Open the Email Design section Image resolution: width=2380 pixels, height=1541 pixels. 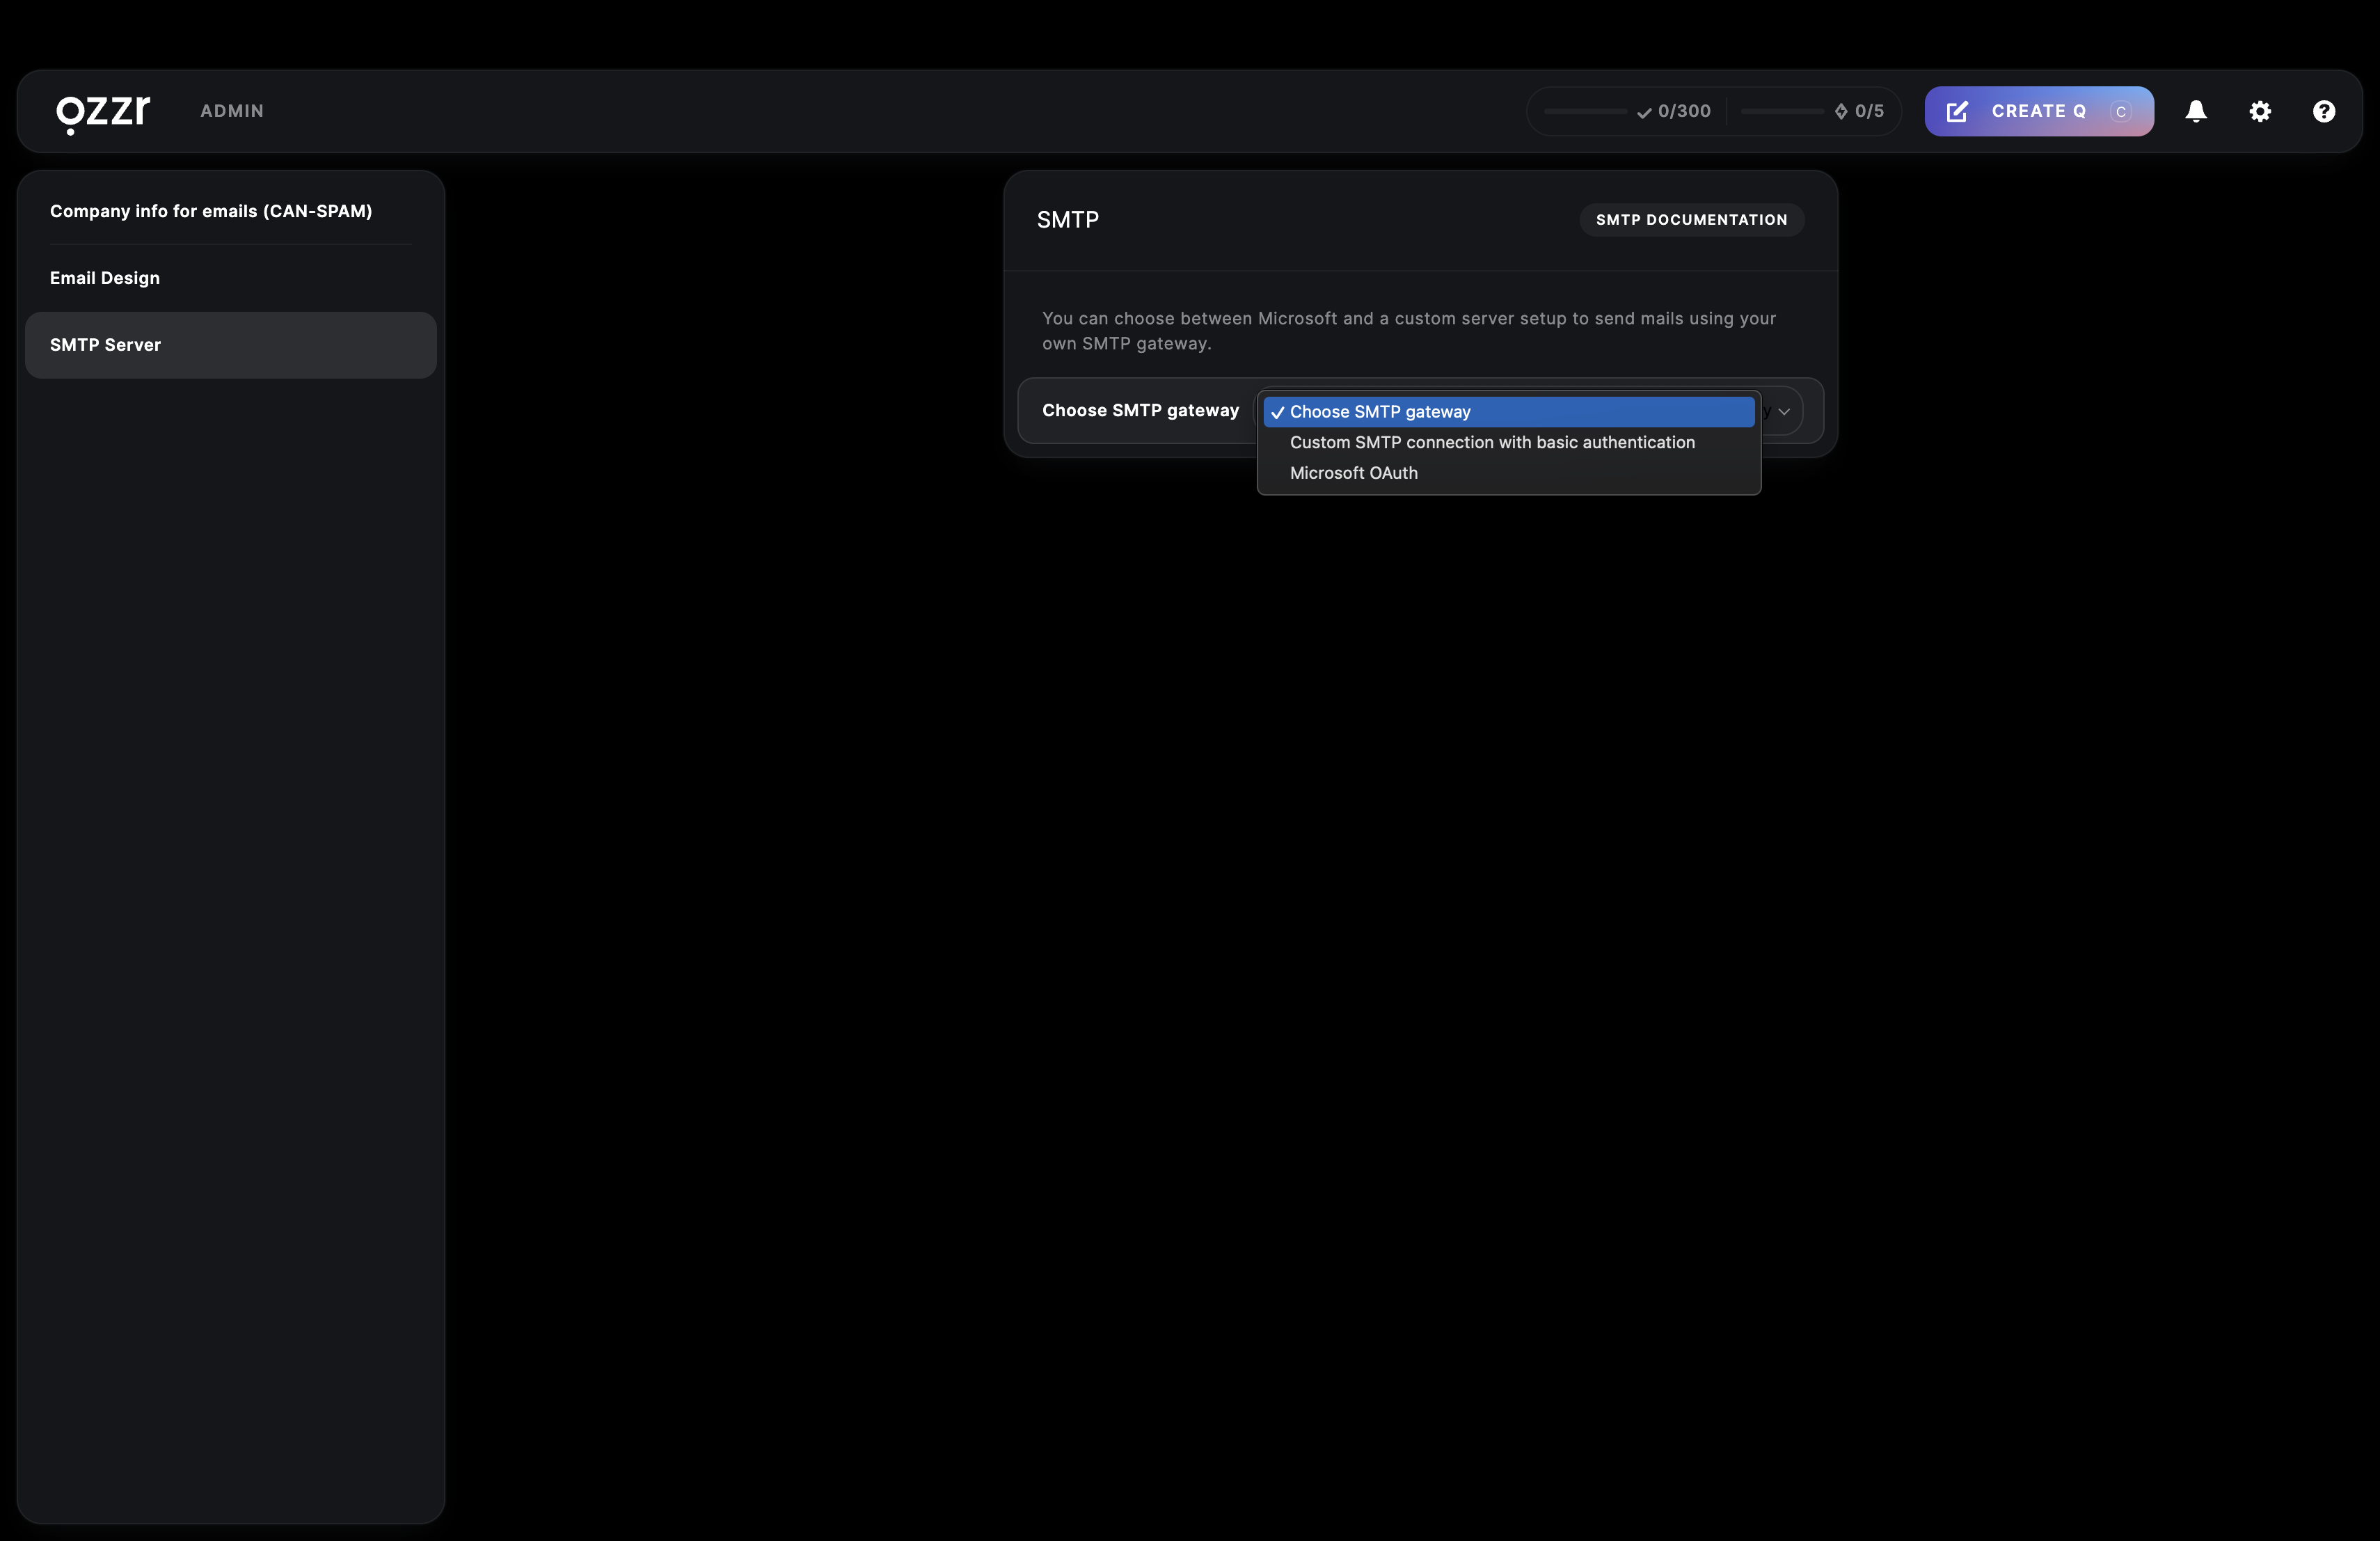(x=105, y=278)
